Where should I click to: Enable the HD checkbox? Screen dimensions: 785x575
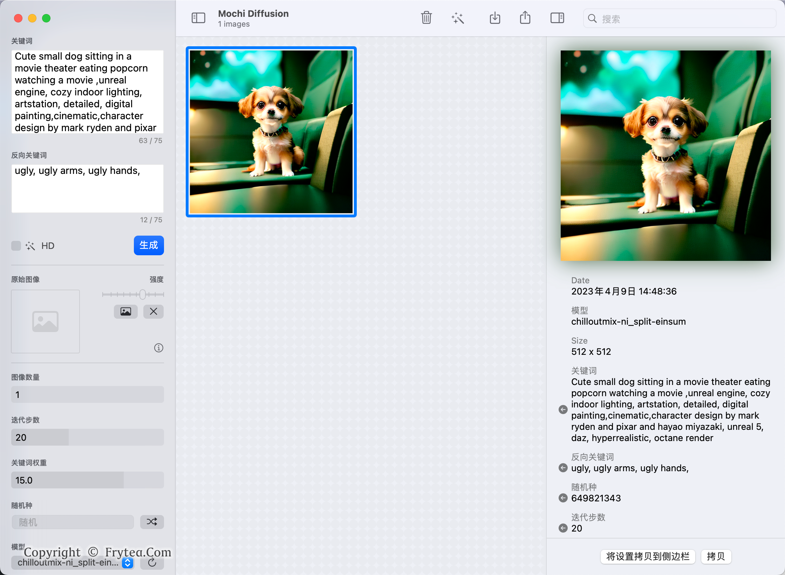tap(16, 246)
